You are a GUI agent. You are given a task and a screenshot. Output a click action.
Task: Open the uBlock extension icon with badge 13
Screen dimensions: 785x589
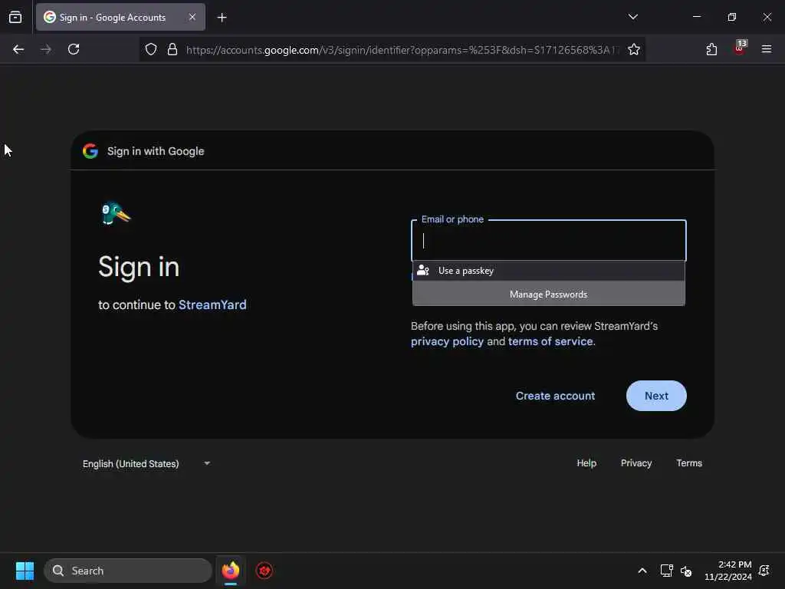740,48
